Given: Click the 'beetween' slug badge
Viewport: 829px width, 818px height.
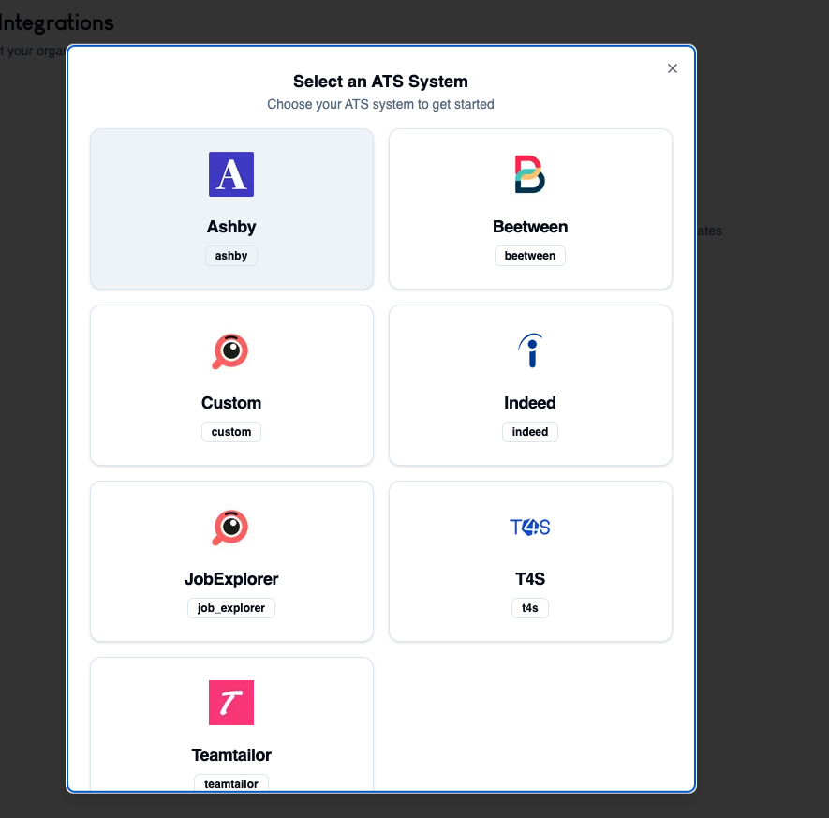Looking at the screenshot, I should 530,256.
